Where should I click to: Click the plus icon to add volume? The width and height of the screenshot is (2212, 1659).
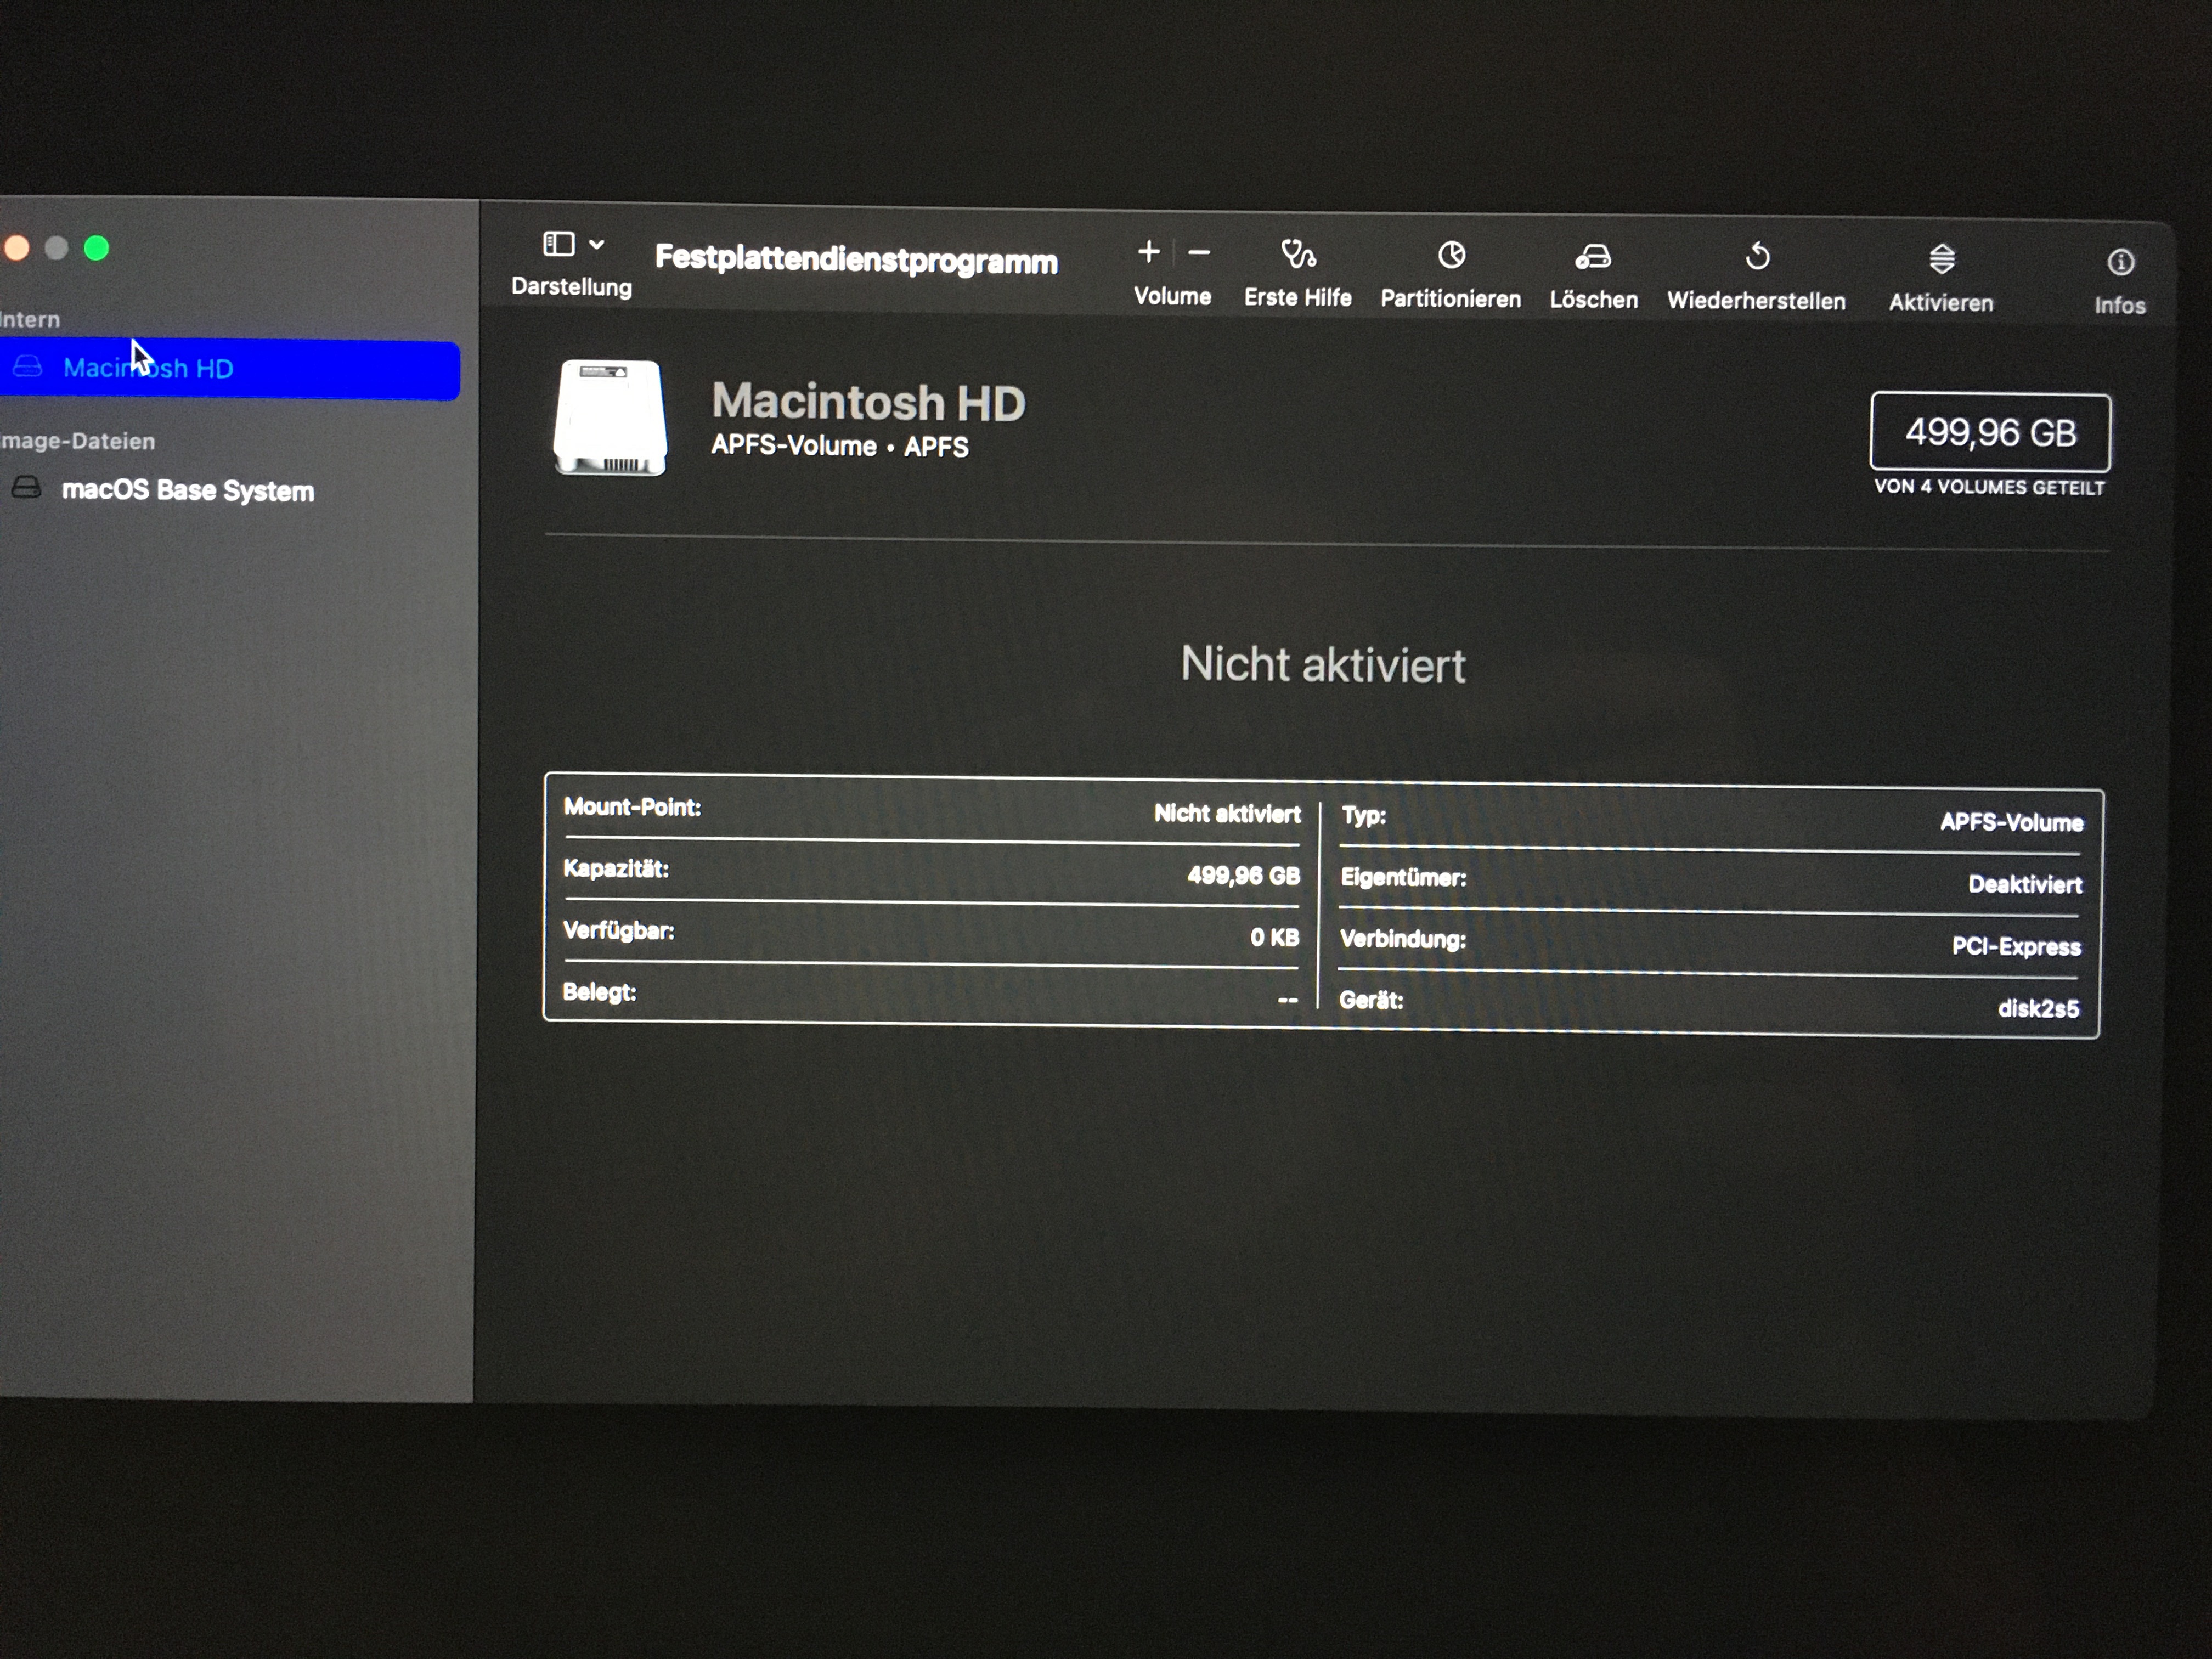coord(1149,252)
